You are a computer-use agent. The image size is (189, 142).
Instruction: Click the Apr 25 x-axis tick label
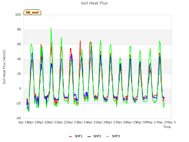[92, 122]
